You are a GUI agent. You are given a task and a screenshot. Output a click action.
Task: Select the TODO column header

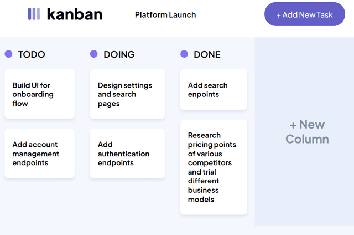point(32,54)
